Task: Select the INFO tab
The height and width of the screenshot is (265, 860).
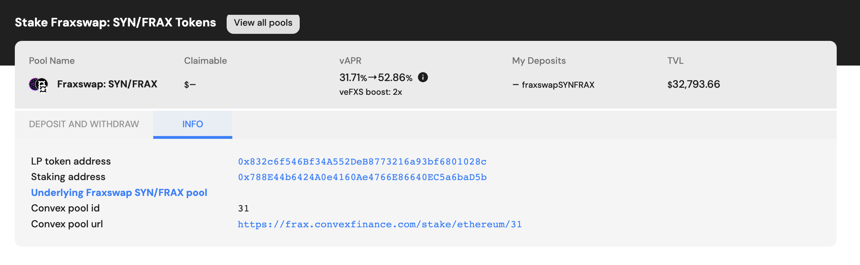Action: click(x=192, y=124)
